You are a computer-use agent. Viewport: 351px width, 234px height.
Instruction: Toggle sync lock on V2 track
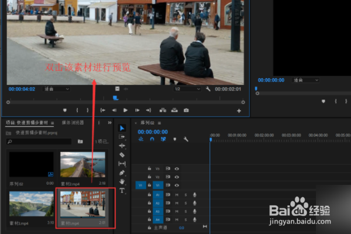(x=168, y=177)
